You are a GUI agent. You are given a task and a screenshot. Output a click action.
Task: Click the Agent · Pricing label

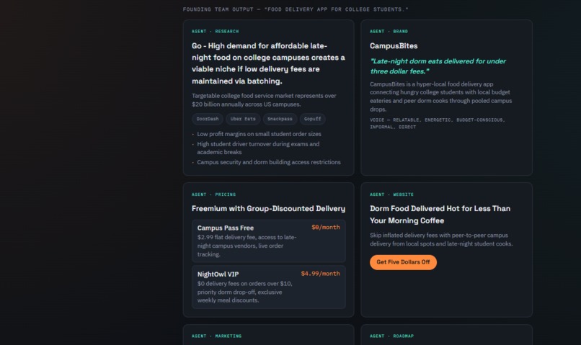pos(214,194)
